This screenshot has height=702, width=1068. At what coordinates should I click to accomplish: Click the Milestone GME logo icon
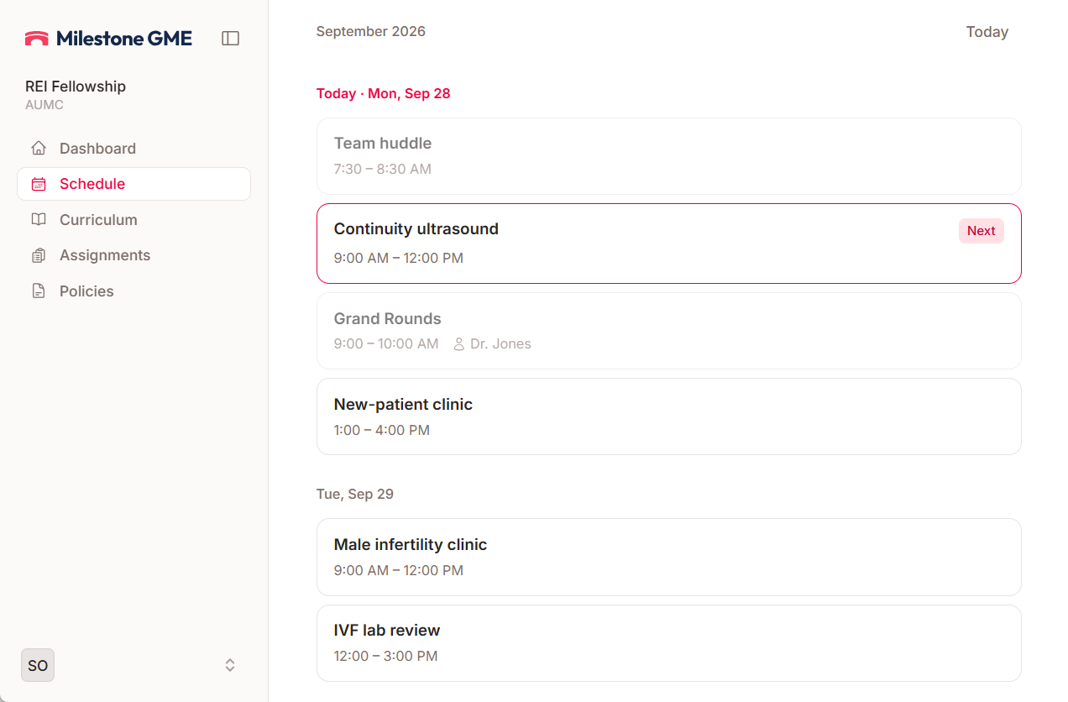point(37,38)
